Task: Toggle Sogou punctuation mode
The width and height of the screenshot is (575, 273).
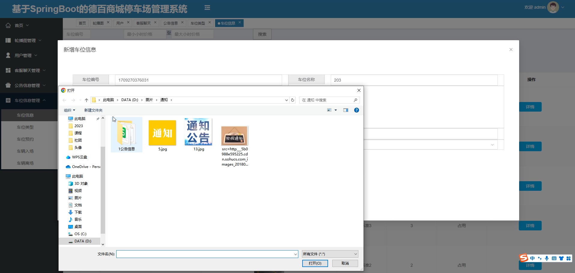Action: [540, 258]
